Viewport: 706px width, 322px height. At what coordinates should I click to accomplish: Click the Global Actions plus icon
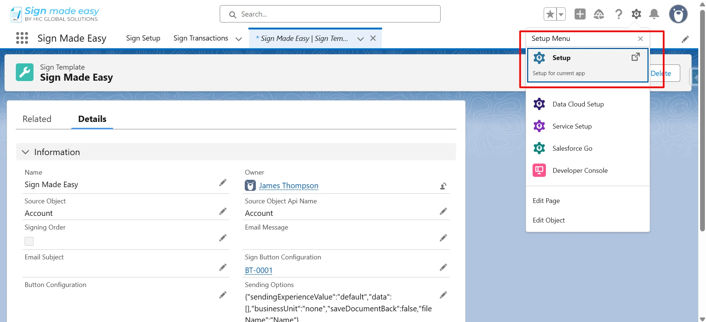[x=580, y=14]
